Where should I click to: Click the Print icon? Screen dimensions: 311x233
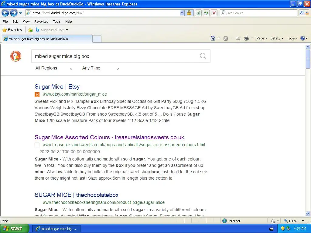[x=246, y=38]
